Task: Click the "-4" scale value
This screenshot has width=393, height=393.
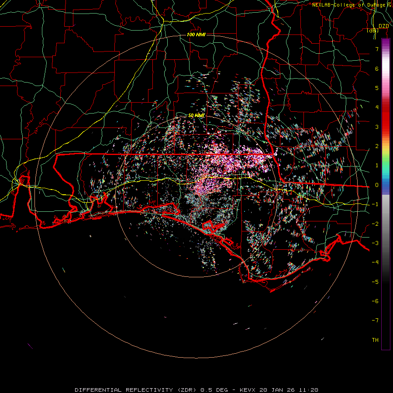Action: tap(375, 262)
